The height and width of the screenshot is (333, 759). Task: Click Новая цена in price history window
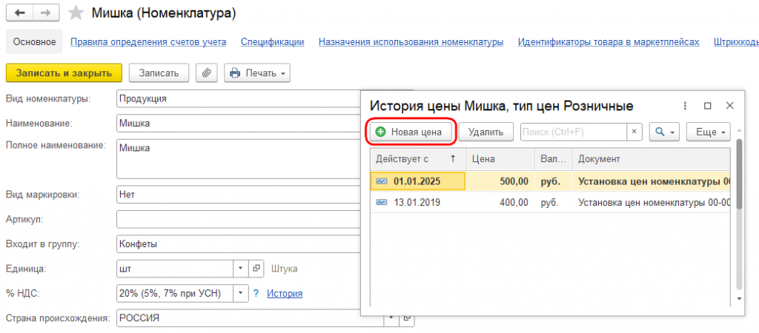(x=410, y=132)
